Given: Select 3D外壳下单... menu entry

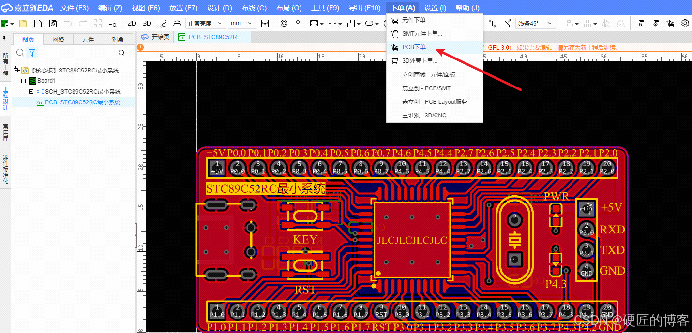Looking at the screenshot, I should tap(435, 61).
